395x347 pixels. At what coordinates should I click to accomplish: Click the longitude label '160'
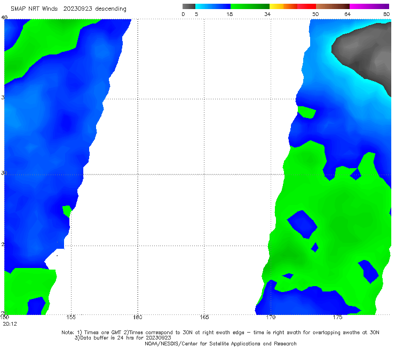tap(138, 317)
